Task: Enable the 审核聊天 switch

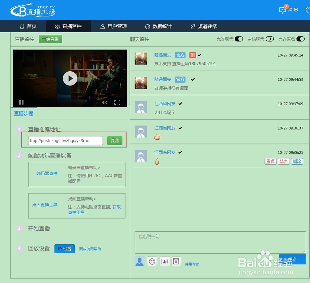Action: [270, 39]
